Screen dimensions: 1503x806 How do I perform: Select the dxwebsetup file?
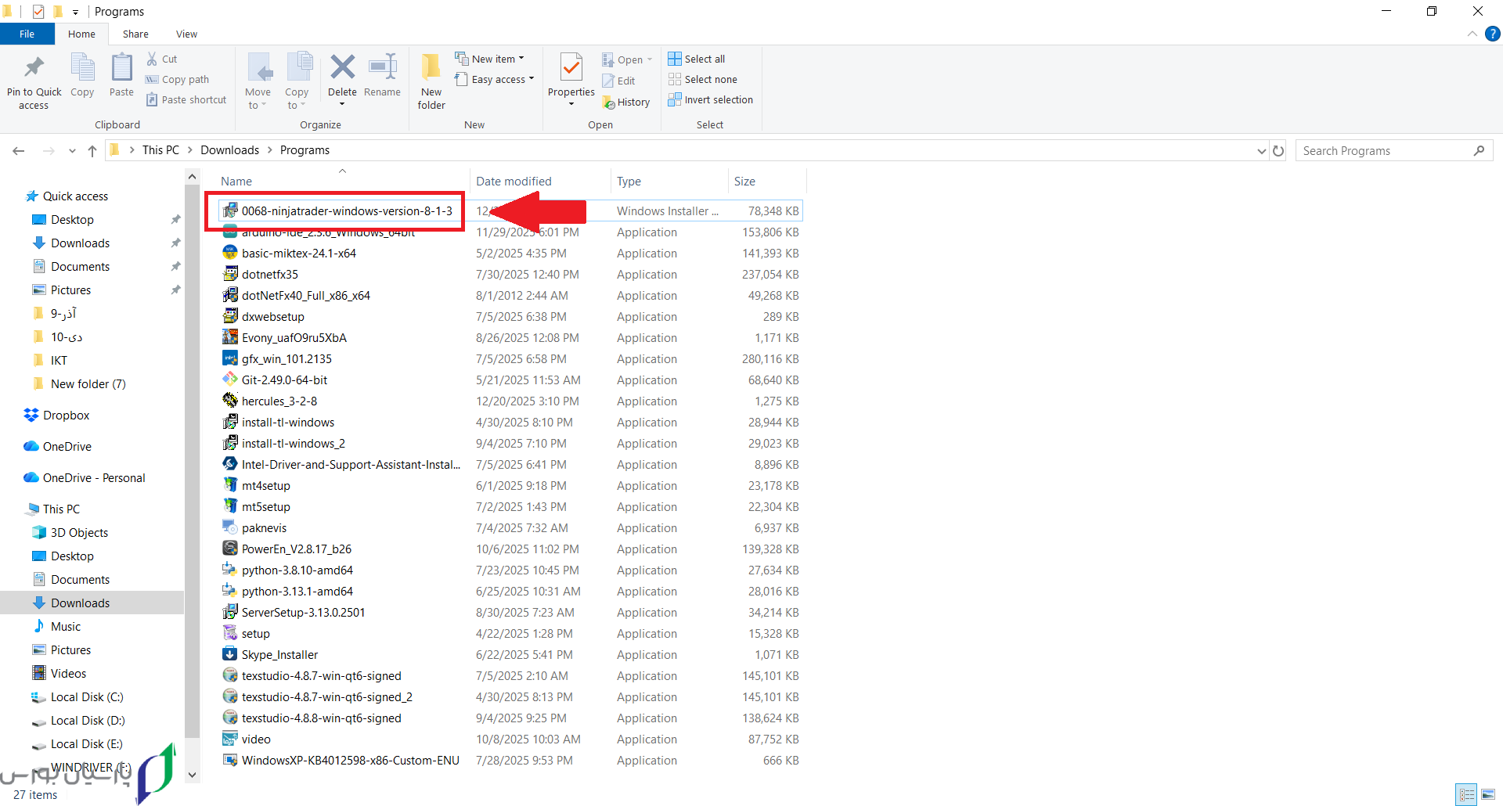pyautogui.click(x=272, y=316)
